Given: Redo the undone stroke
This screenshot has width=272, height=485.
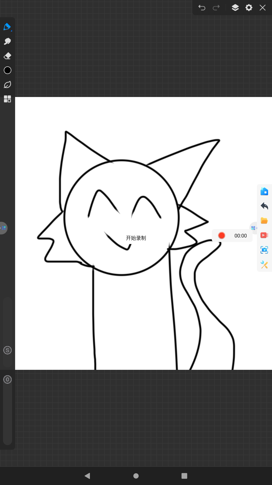Looking at the screenshot, I should [x=216, y=8].
